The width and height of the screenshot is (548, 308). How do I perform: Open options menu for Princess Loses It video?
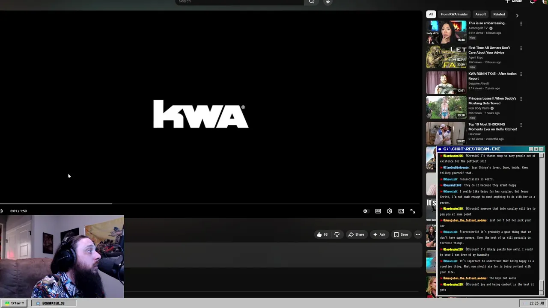(521, 99)
